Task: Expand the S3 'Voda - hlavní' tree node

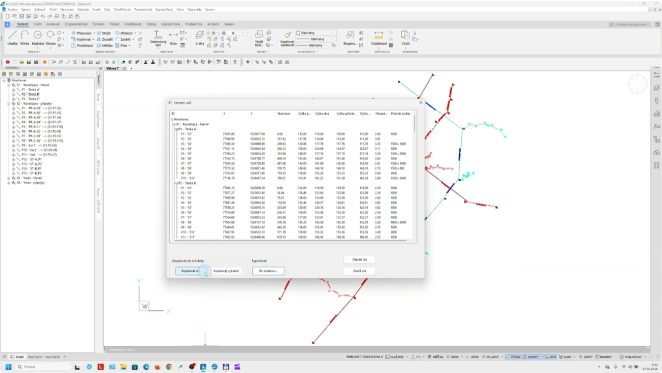Action: coord(9,178)
